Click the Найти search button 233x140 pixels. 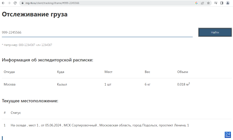pyautogui.click(x=215, y=32)
